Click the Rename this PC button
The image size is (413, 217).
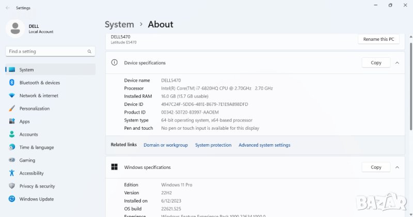(x=378, y=39)
